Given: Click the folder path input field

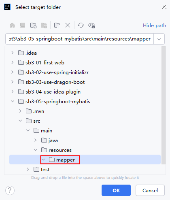Looking at the screenshot, I should tap(79, 39).
